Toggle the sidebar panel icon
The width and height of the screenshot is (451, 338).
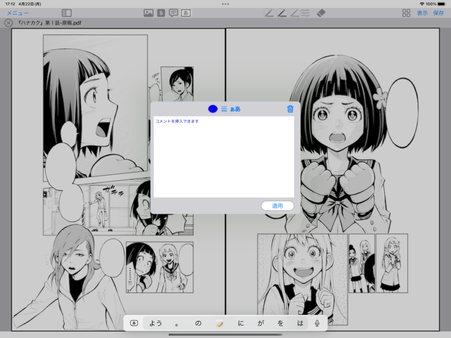pyautogui.click(x=67, y=13)
